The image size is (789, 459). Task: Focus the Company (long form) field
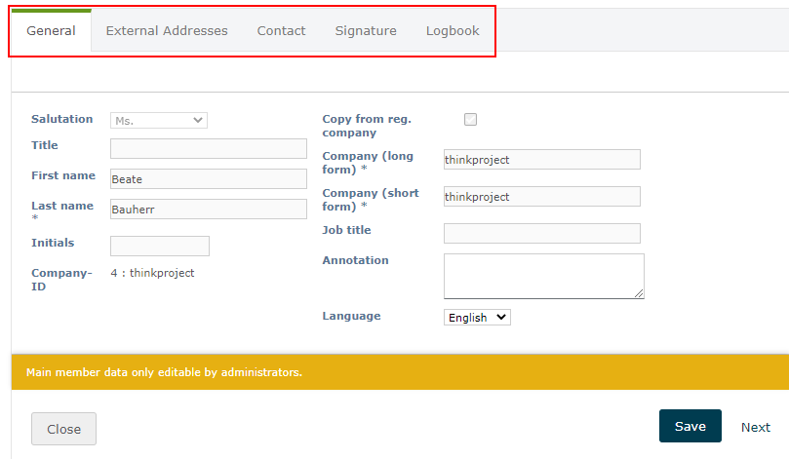point(541,160)
